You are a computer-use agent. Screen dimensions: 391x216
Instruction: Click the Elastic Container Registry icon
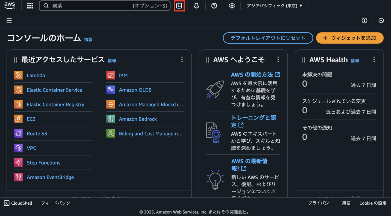[18, 104]
